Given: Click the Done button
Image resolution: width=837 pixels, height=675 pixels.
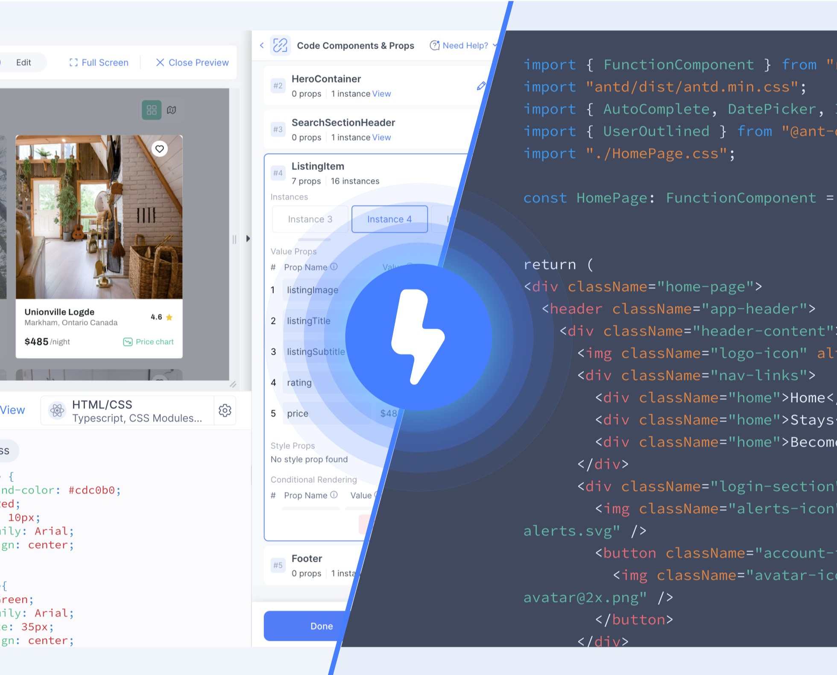Looking at the screenshot, I should pos(321,626).
